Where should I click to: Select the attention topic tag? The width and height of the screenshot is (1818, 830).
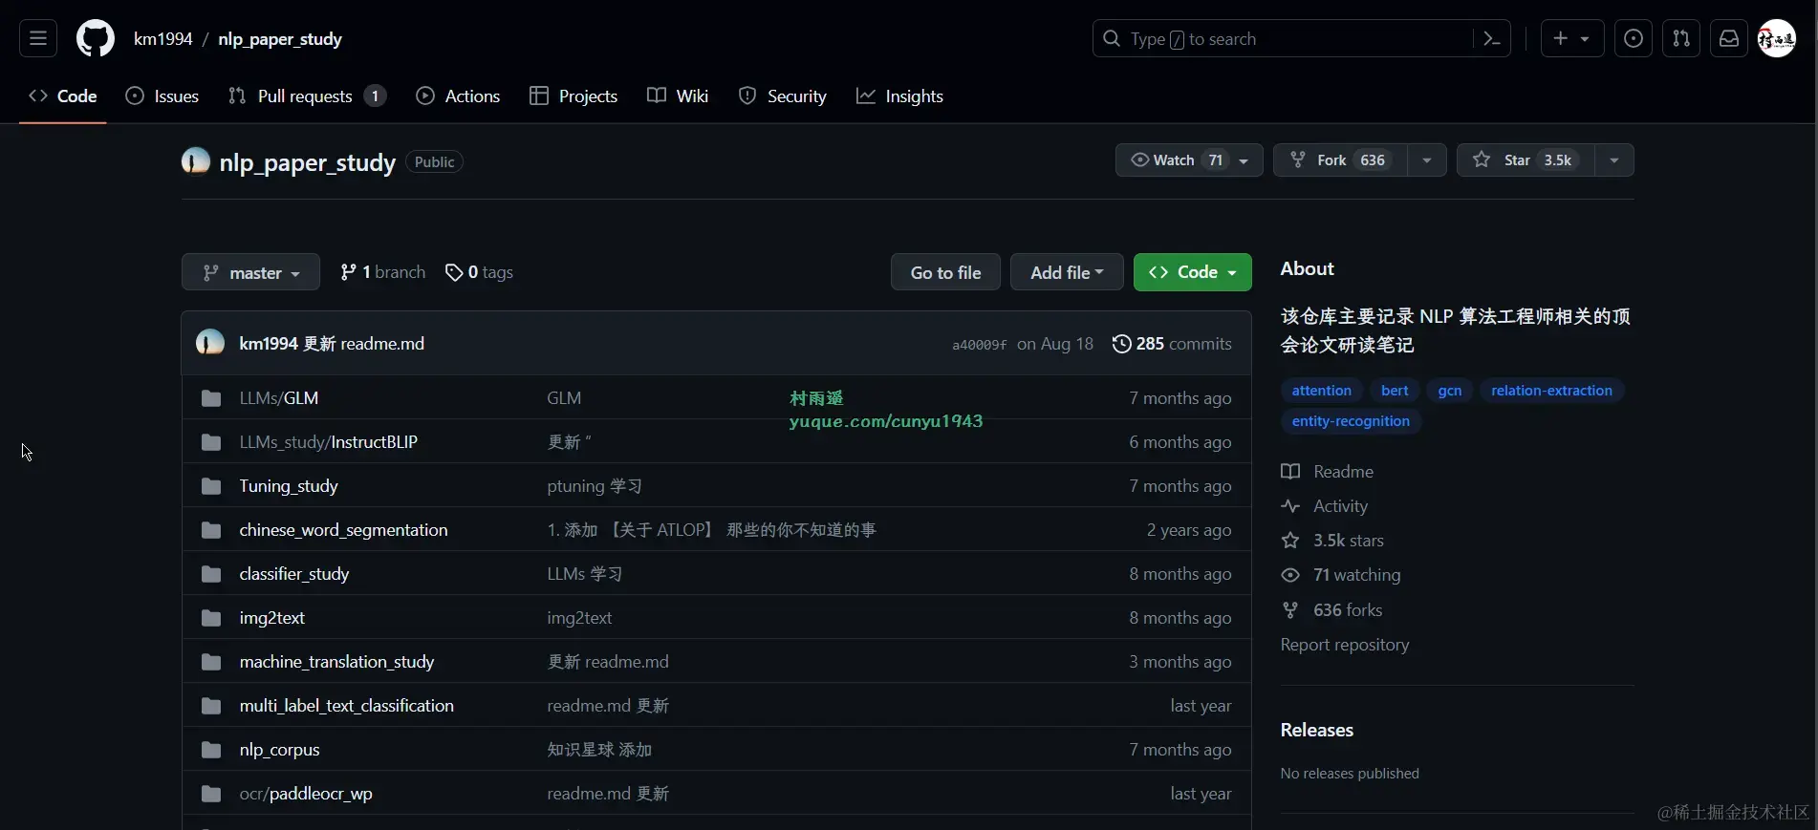[x=1321, y=391]
